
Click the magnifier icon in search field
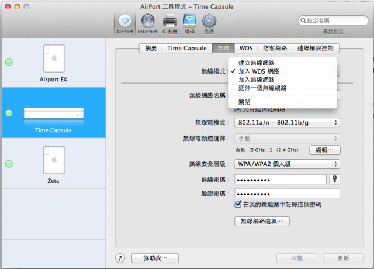pos(303,20)
